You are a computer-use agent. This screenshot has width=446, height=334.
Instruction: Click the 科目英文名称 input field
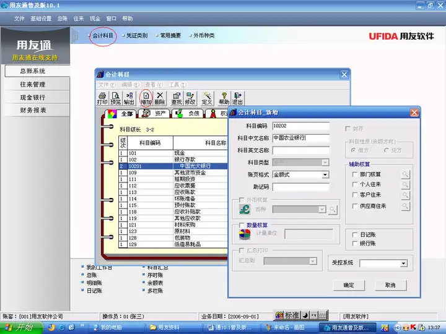click(300, 150)
